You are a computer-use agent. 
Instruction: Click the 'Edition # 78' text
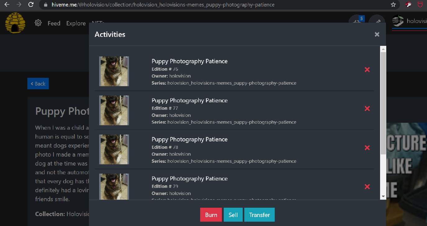(x=165, y=147)
